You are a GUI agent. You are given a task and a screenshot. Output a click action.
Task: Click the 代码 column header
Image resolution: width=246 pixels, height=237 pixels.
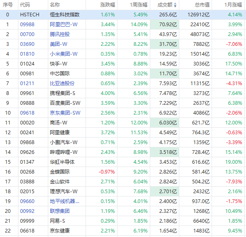[25, 5]
